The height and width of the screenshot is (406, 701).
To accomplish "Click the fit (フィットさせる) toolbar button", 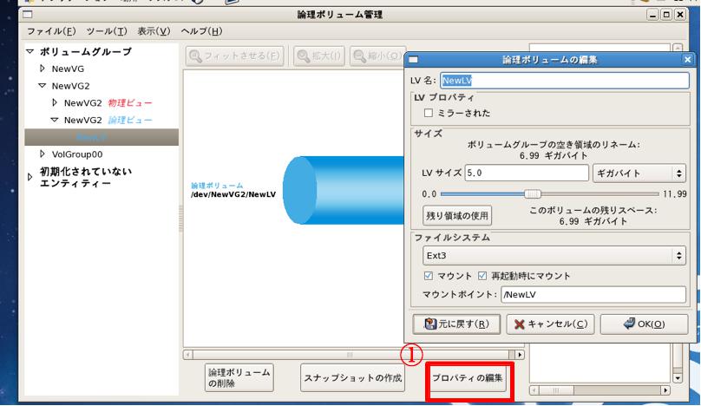I will click(x=235, y=56).
